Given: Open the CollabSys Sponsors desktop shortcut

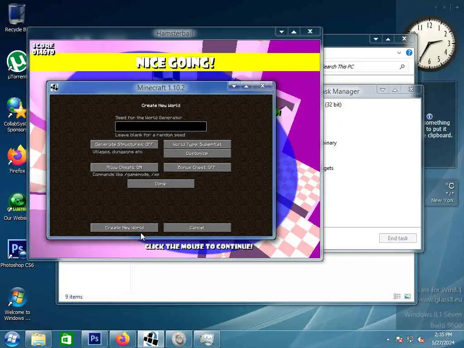Looking at the screenshot, I should click(16, 115).
